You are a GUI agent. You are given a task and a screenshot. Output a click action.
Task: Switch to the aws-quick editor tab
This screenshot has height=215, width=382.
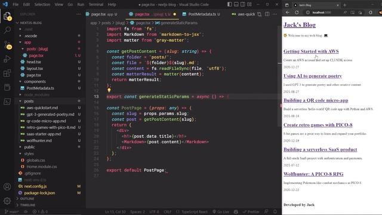[x=243, y=14]
